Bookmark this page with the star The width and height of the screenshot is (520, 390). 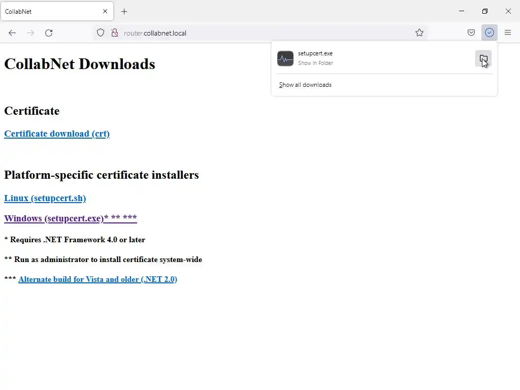point(419,32)
